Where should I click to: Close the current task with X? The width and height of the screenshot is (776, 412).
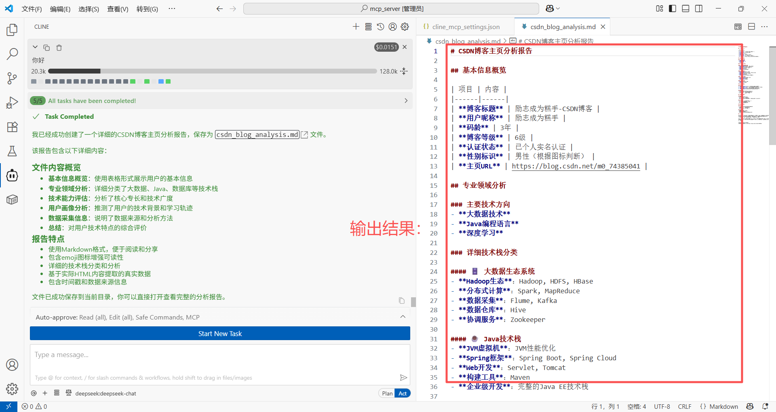click(x=405, y=47)
